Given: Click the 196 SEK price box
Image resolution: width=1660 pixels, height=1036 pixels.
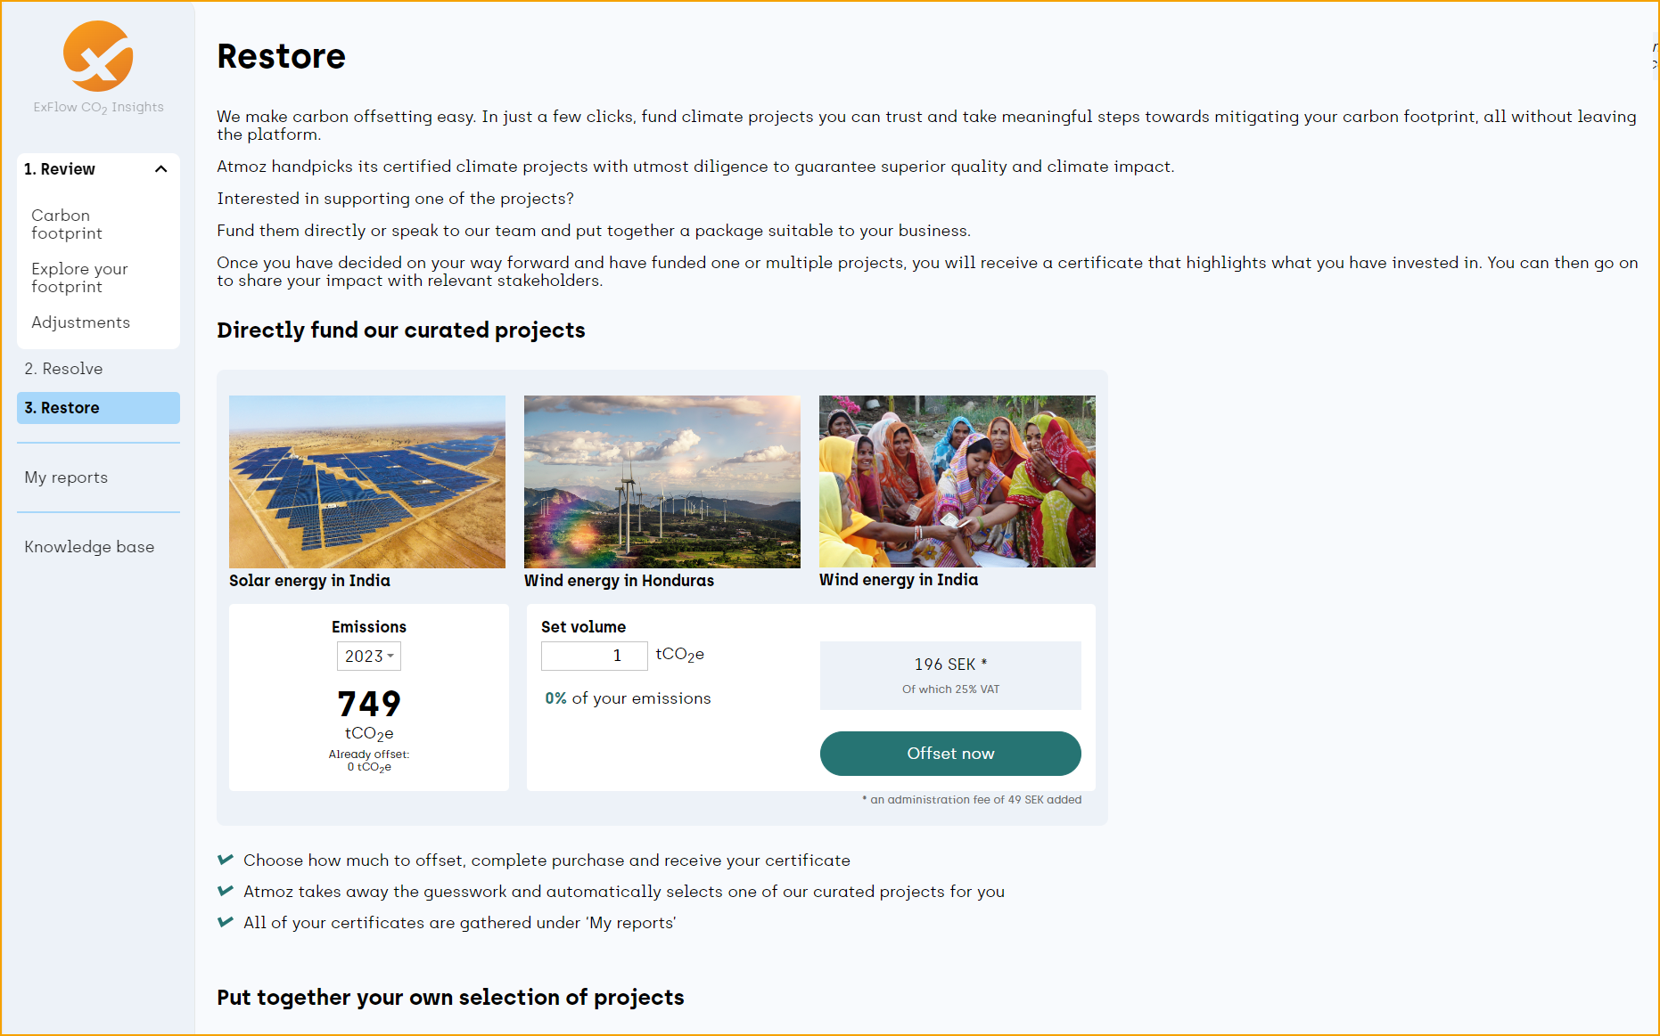Looking at the screenshot, I should tap(950, 675).
